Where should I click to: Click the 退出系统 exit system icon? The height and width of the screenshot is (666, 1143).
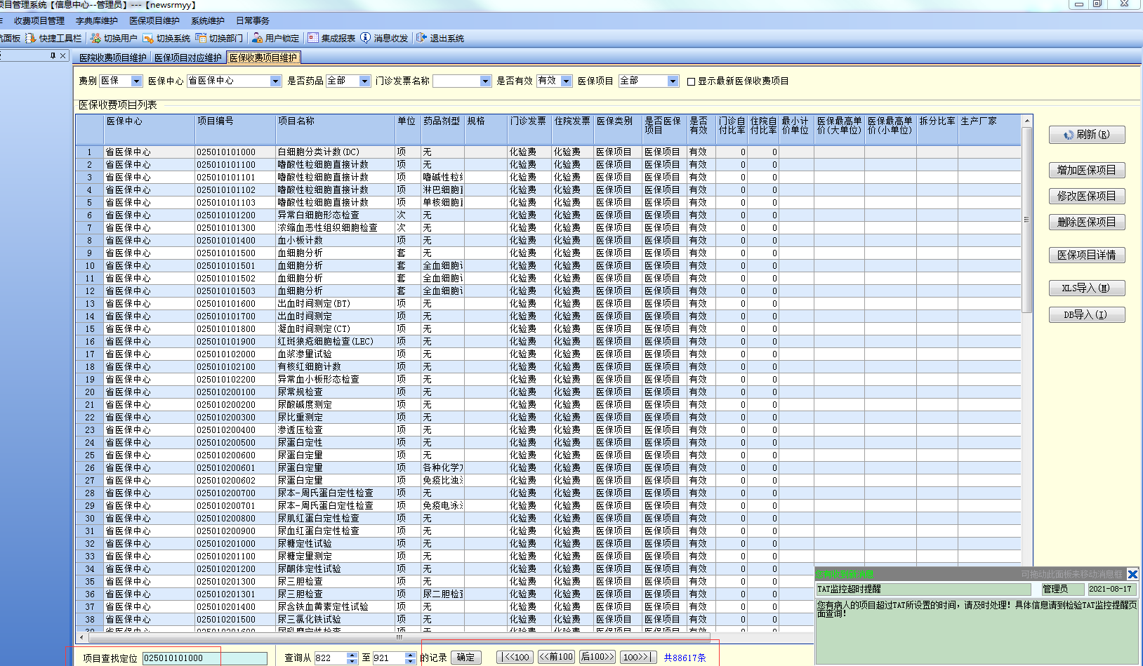pos(421,38)
